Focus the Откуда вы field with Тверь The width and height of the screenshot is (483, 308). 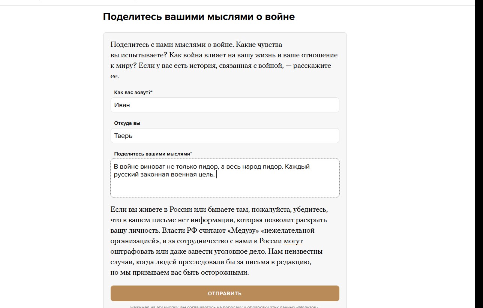225,136
